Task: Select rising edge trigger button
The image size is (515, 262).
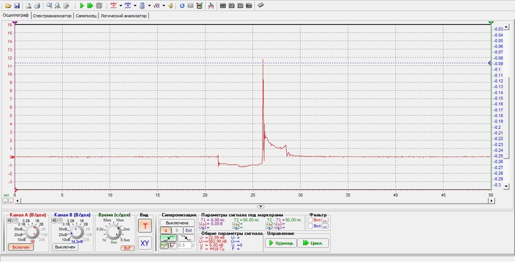Action: pyautogui.click(x=168, y=238)
